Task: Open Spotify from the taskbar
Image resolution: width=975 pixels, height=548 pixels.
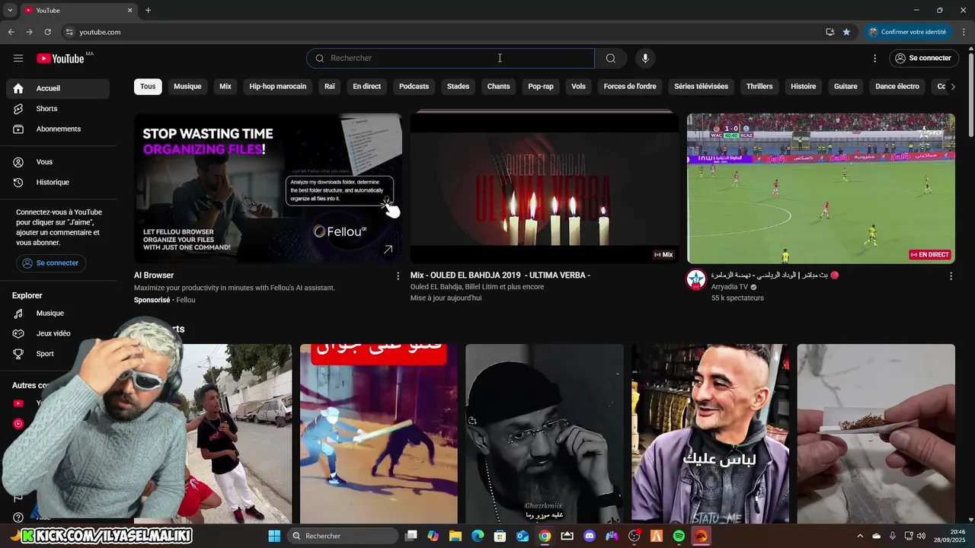Action: pos(679,536)
